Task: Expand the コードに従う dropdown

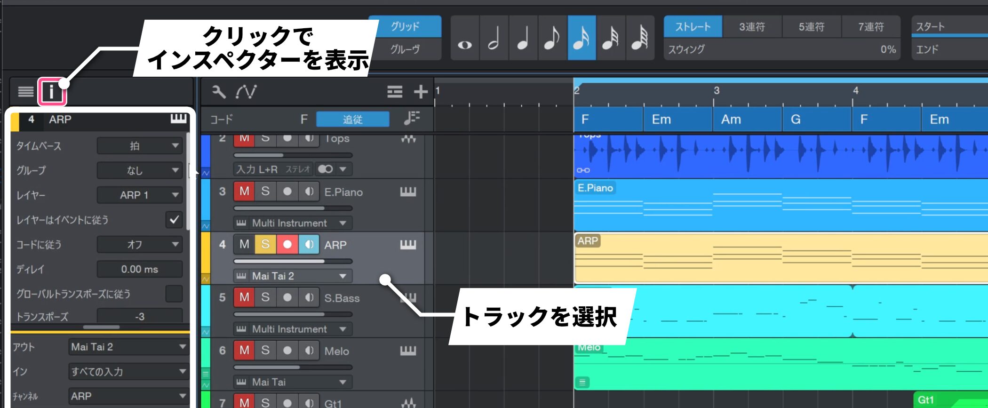Action: point(140,245)
